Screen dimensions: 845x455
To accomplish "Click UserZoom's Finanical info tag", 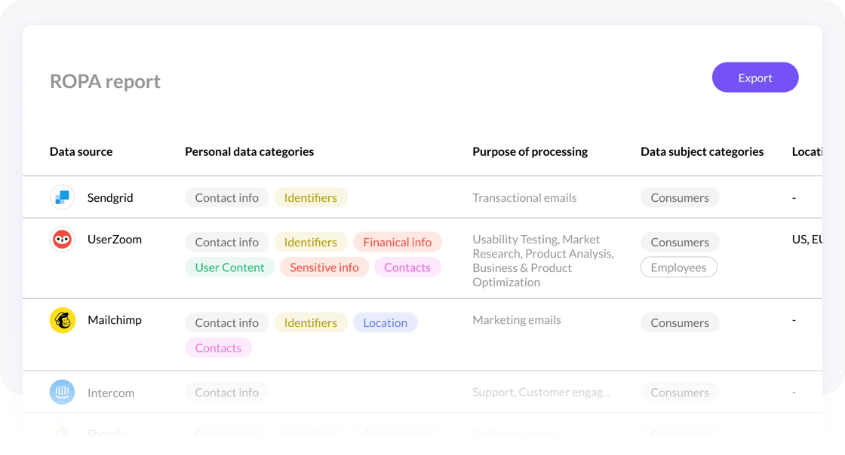I will pos(397,242).
